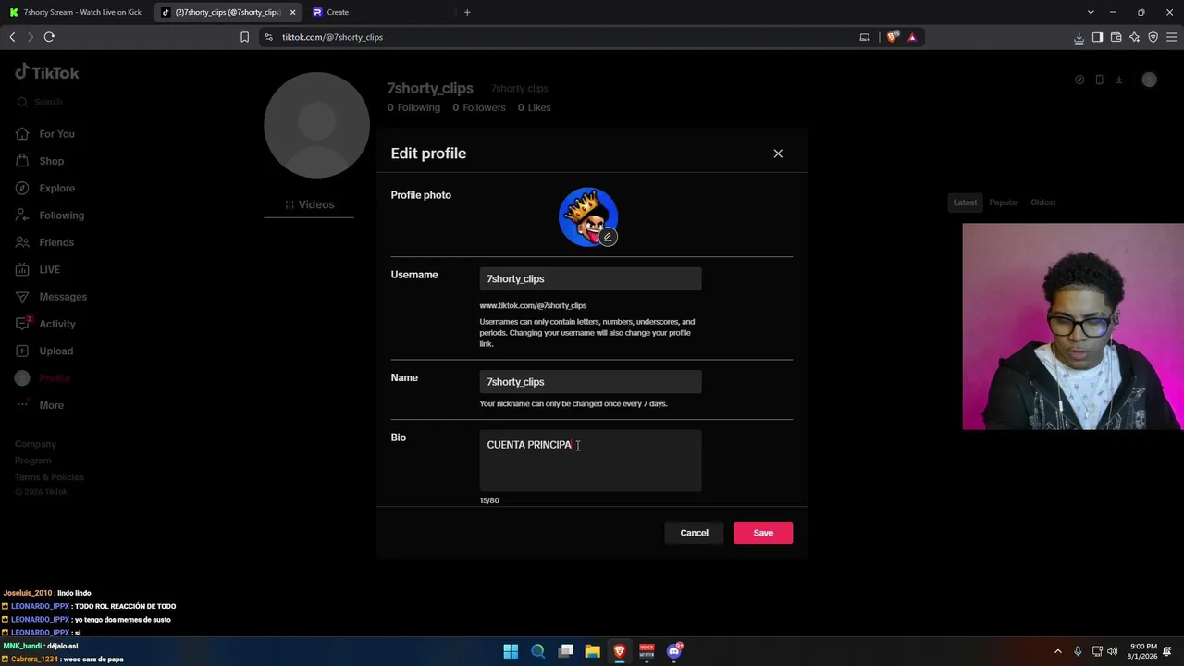Toggle the browser sidebar panel
Image resolution: width=1184 pixels, height=666 pixels.
point(1097,37)
